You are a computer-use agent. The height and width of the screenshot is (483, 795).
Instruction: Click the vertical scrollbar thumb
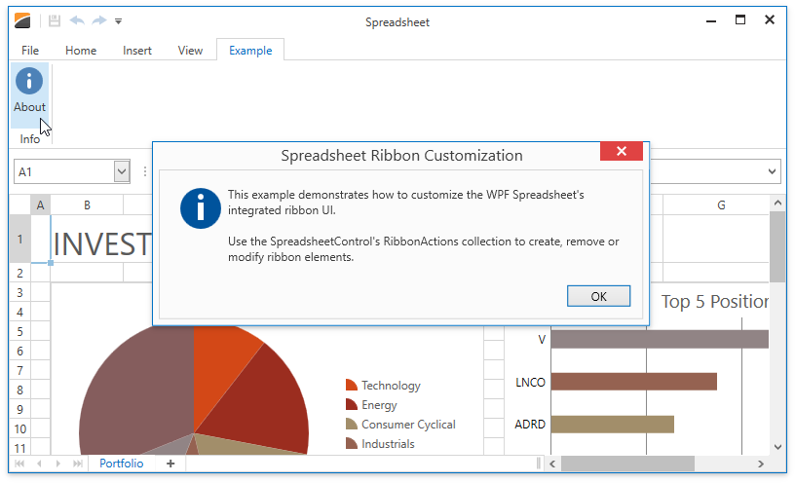[x=777, y=246]
